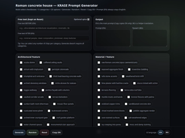185x138 pixels.
Task: Check mosaic floor panels
Action: (x=54, y=104)
